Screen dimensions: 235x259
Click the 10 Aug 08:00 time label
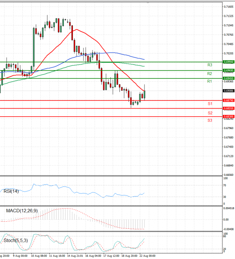(39, 256)
